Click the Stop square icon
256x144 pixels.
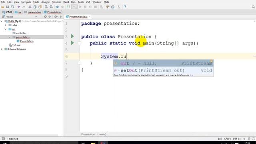tap(95, 7)
